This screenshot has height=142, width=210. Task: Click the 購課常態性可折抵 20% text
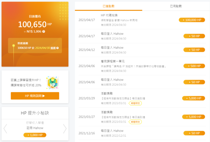pyautogui.click(x=26, y=85)
